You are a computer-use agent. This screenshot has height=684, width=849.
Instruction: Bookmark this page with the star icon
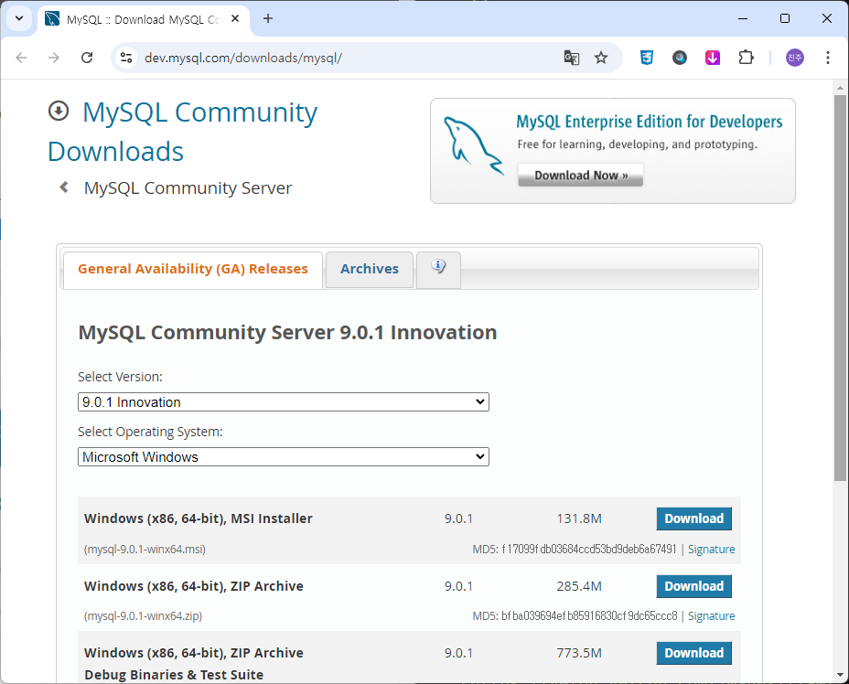click(601, 58)
